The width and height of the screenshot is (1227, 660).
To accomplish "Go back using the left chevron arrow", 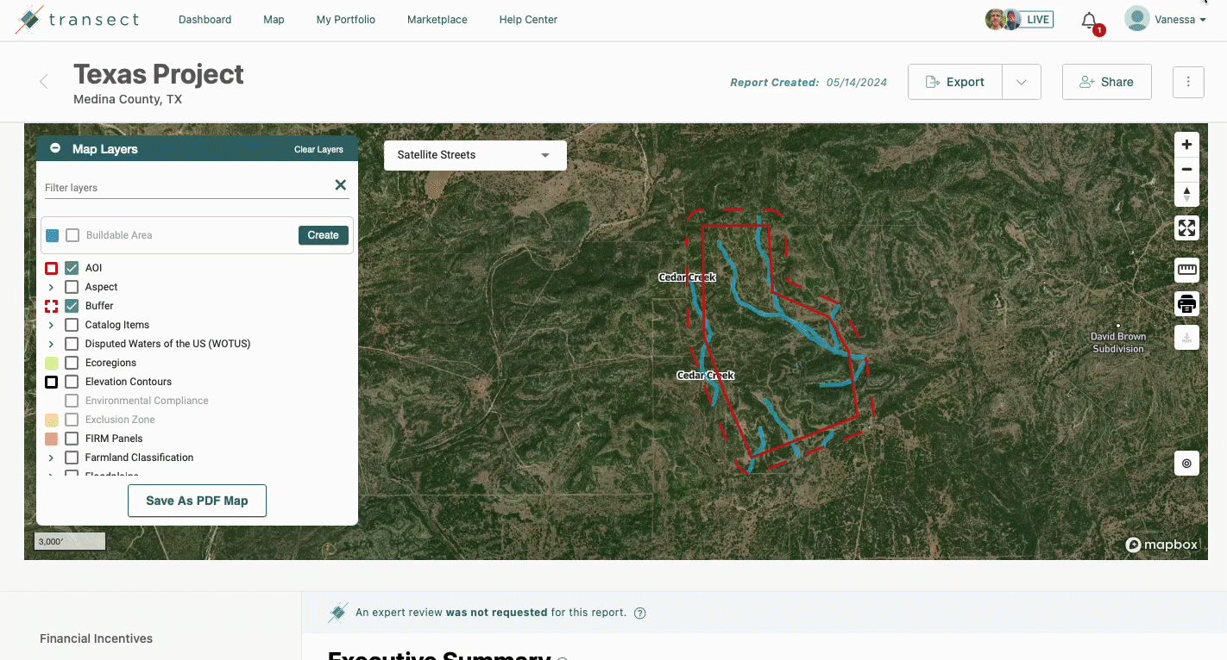I will 43,82.
